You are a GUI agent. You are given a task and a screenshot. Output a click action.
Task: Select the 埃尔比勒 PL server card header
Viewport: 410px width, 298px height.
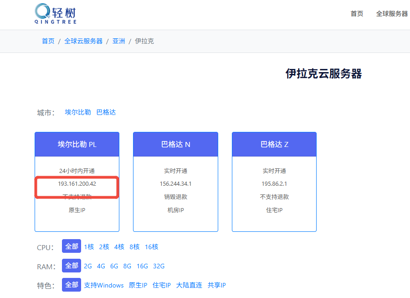pyautogui.click(x=77, y=144)
